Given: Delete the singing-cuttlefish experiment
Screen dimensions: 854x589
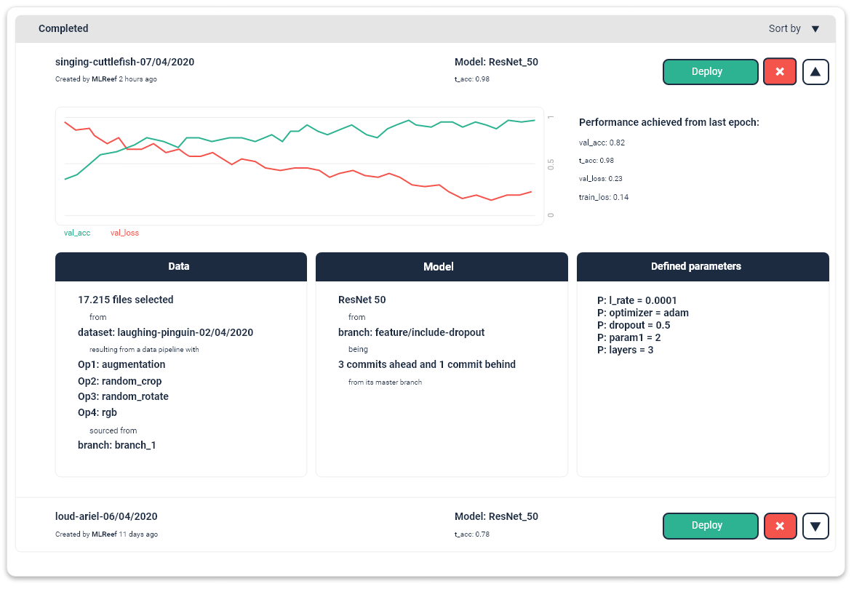Looking at the screenshot, I should pos(780,71).
